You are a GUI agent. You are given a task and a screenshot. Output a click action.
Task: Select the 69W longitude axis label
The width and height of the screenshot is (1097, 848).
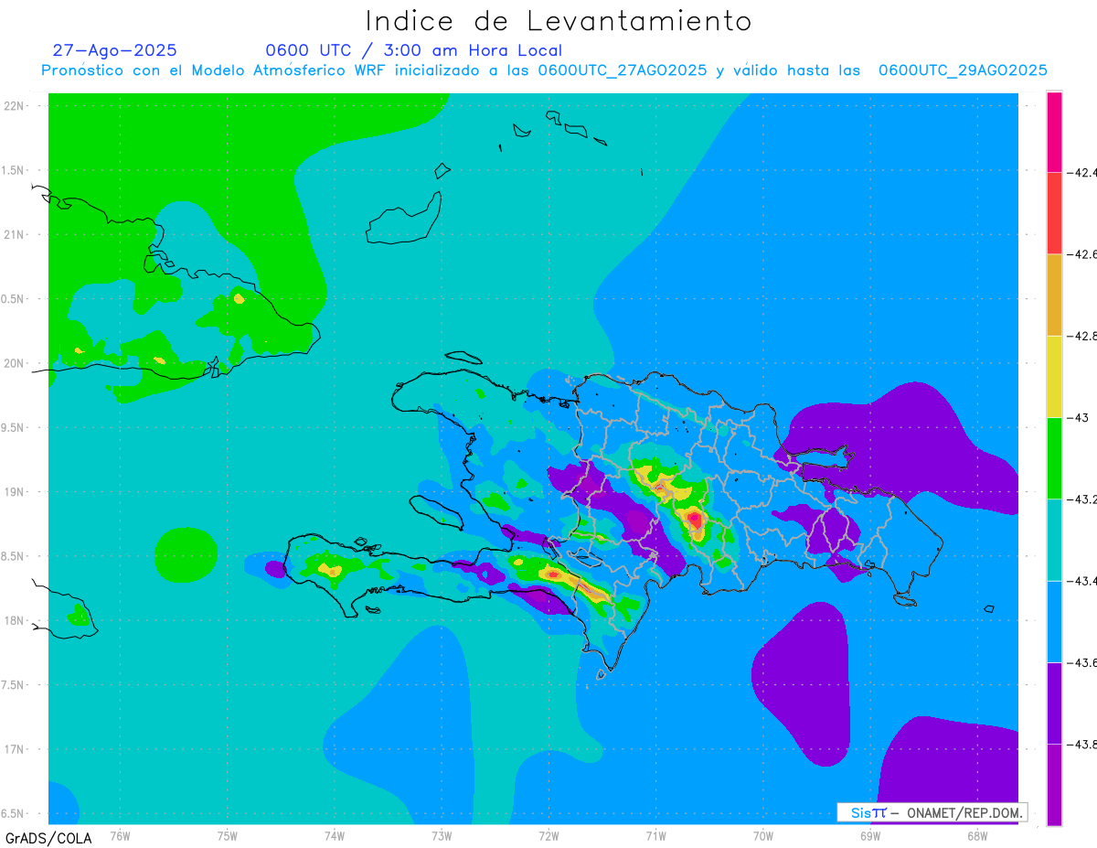pos(869,835)
